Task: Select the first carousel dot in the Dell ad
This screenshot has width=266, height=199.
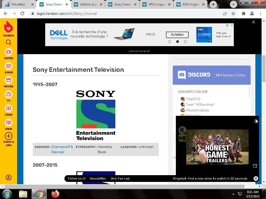Action: 169,42
